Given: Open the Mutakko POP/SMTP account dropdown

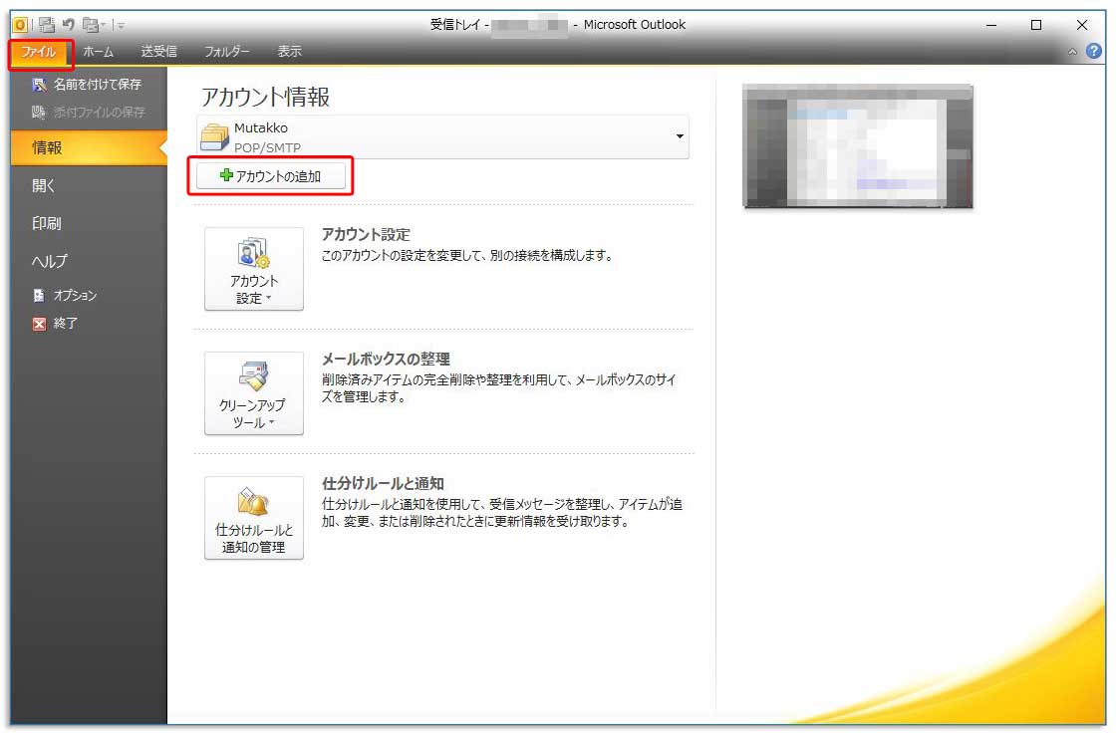Looking at the screenshot, I should 679,135.
